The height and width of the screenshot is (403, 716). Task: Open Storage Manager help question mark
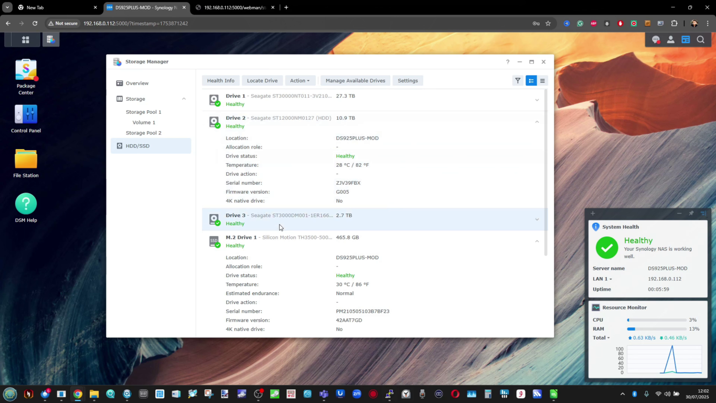[x=507, y=62]
